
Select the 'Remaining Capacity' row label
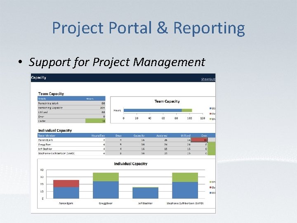50,108
